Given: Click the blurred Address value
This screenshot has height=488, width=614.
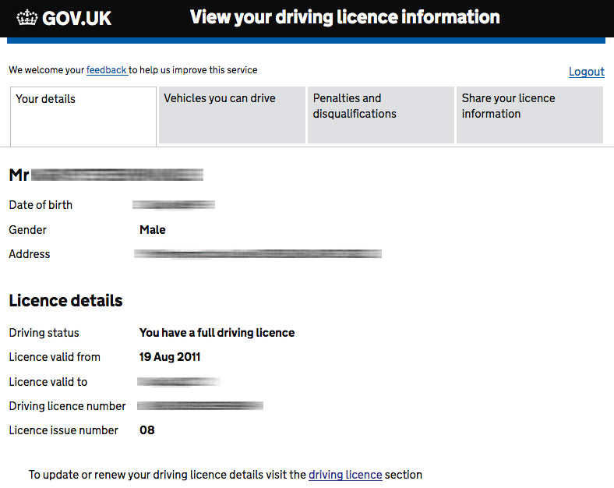Looking at the screenshot, I should pyautogui.click(x=258, y=254).
